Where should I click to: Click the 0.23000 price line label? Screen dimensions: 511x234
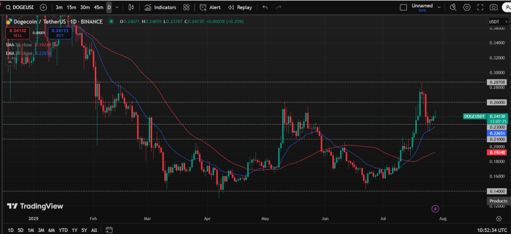pyautogui.click(x=497, y=127)
